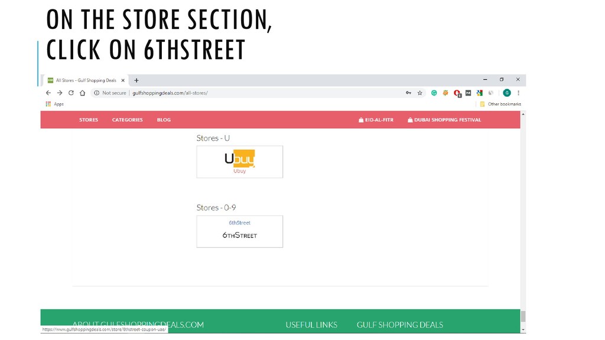Open saved passwords key icon
605x340 pixels.
pyautogui.click(x=408, y=93)
